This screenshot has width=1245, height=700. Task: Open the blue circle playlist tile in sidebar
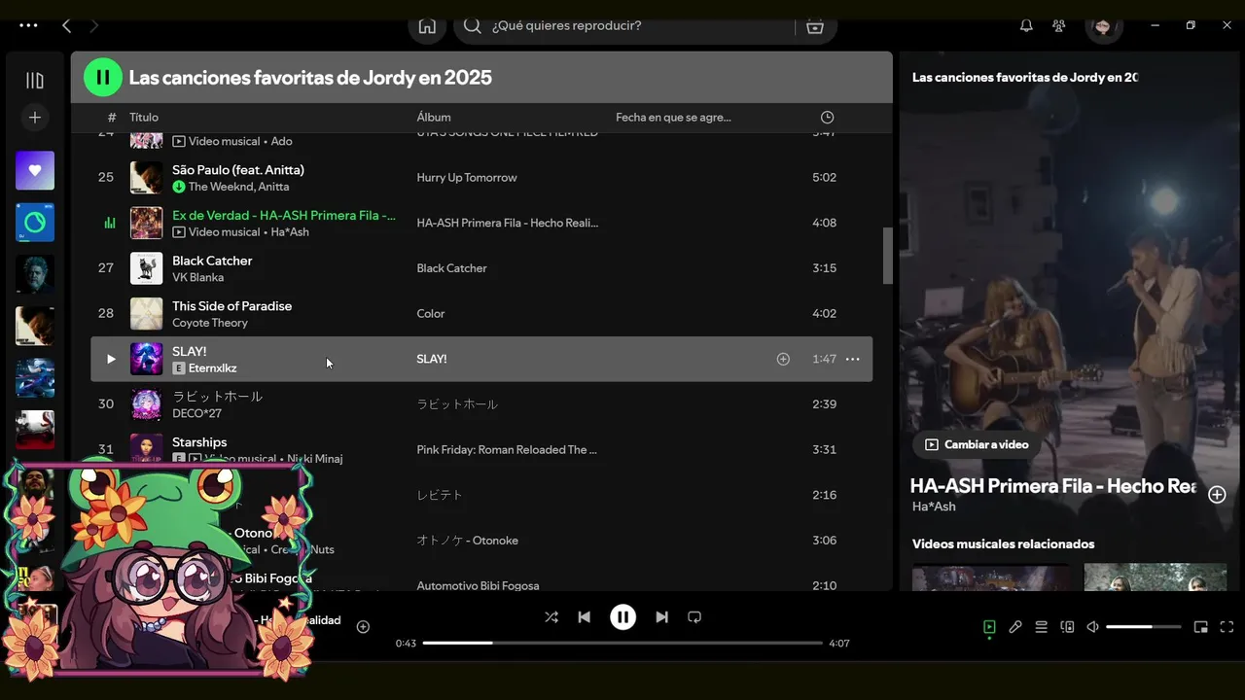pyautogui.click(x=35, y=223)
